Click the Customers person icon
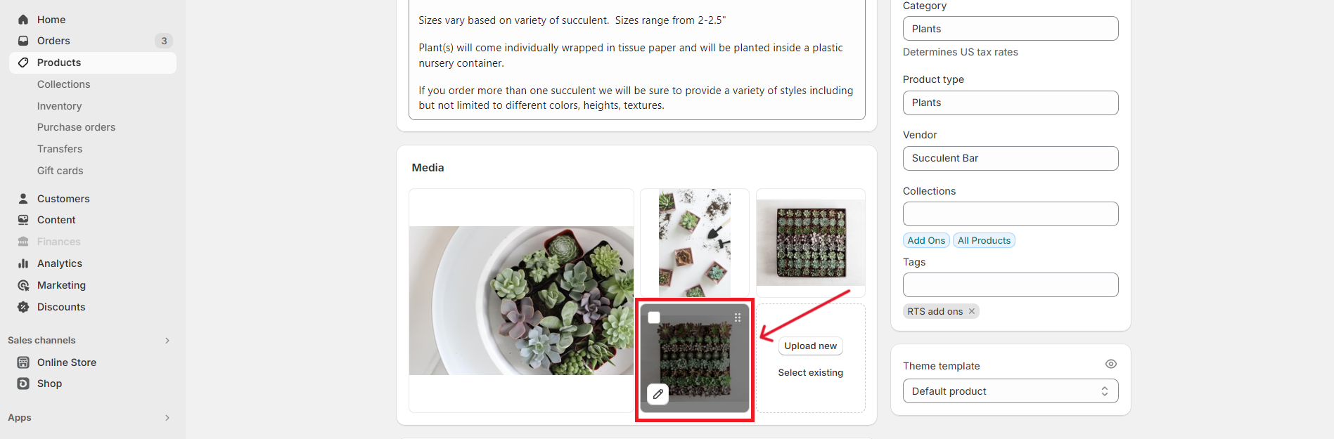The width and height of the screenshot is (1334, 439). [x=23, y=199]
